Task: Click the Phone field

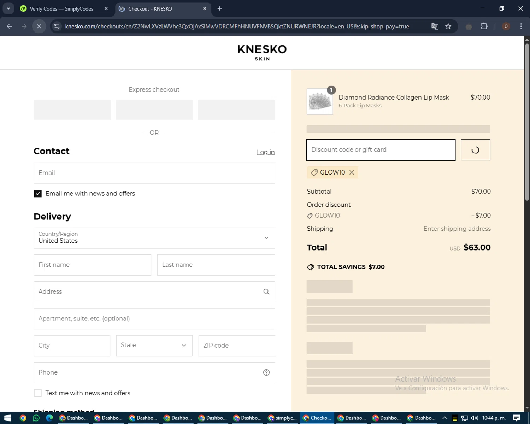Action: point(154,372)
